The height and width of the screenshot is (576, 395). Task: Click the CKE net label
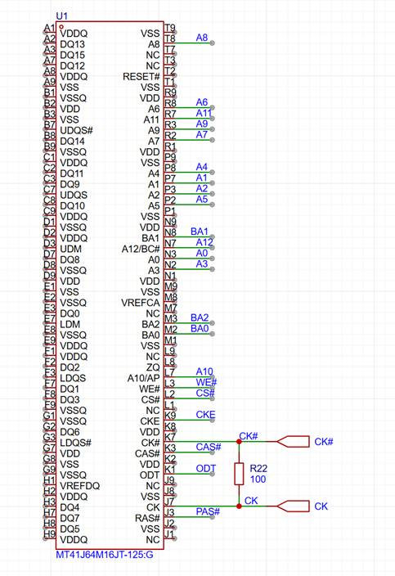[x=205, y=414]
